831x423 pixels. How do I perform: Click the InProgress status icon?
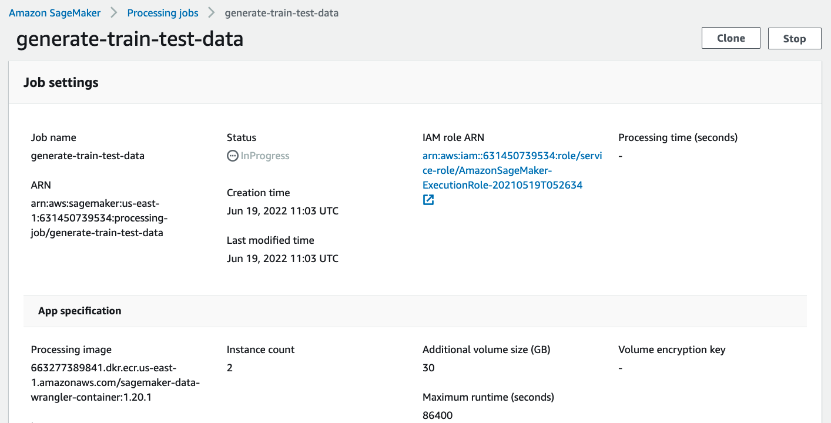pyautogui.click(x=233, y=156)
